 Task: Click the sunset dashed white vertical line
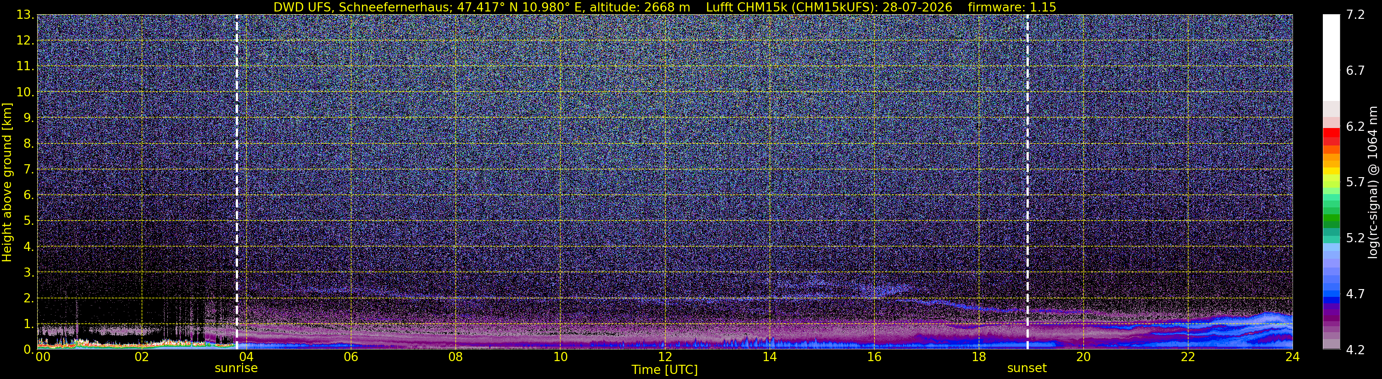1027,182
